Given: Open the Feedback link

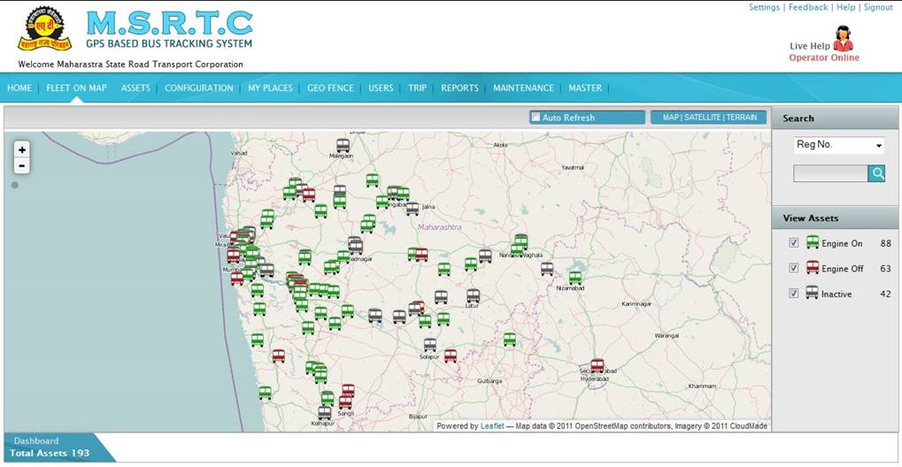Looking at the screenshot, I should [x=808, y=7].
